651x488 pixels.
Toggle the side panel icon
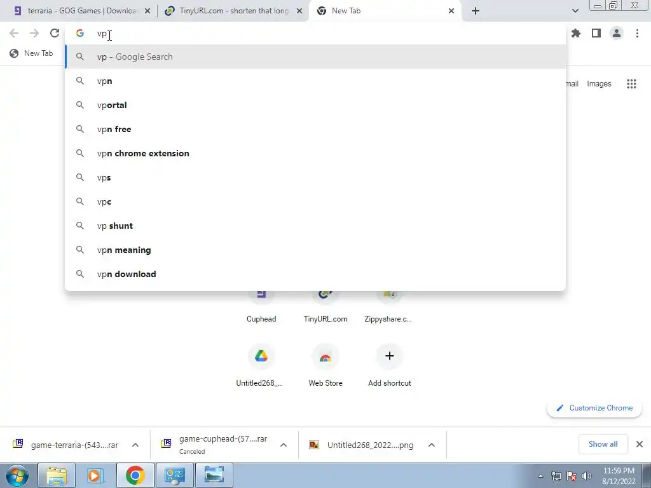pos(596,33)
